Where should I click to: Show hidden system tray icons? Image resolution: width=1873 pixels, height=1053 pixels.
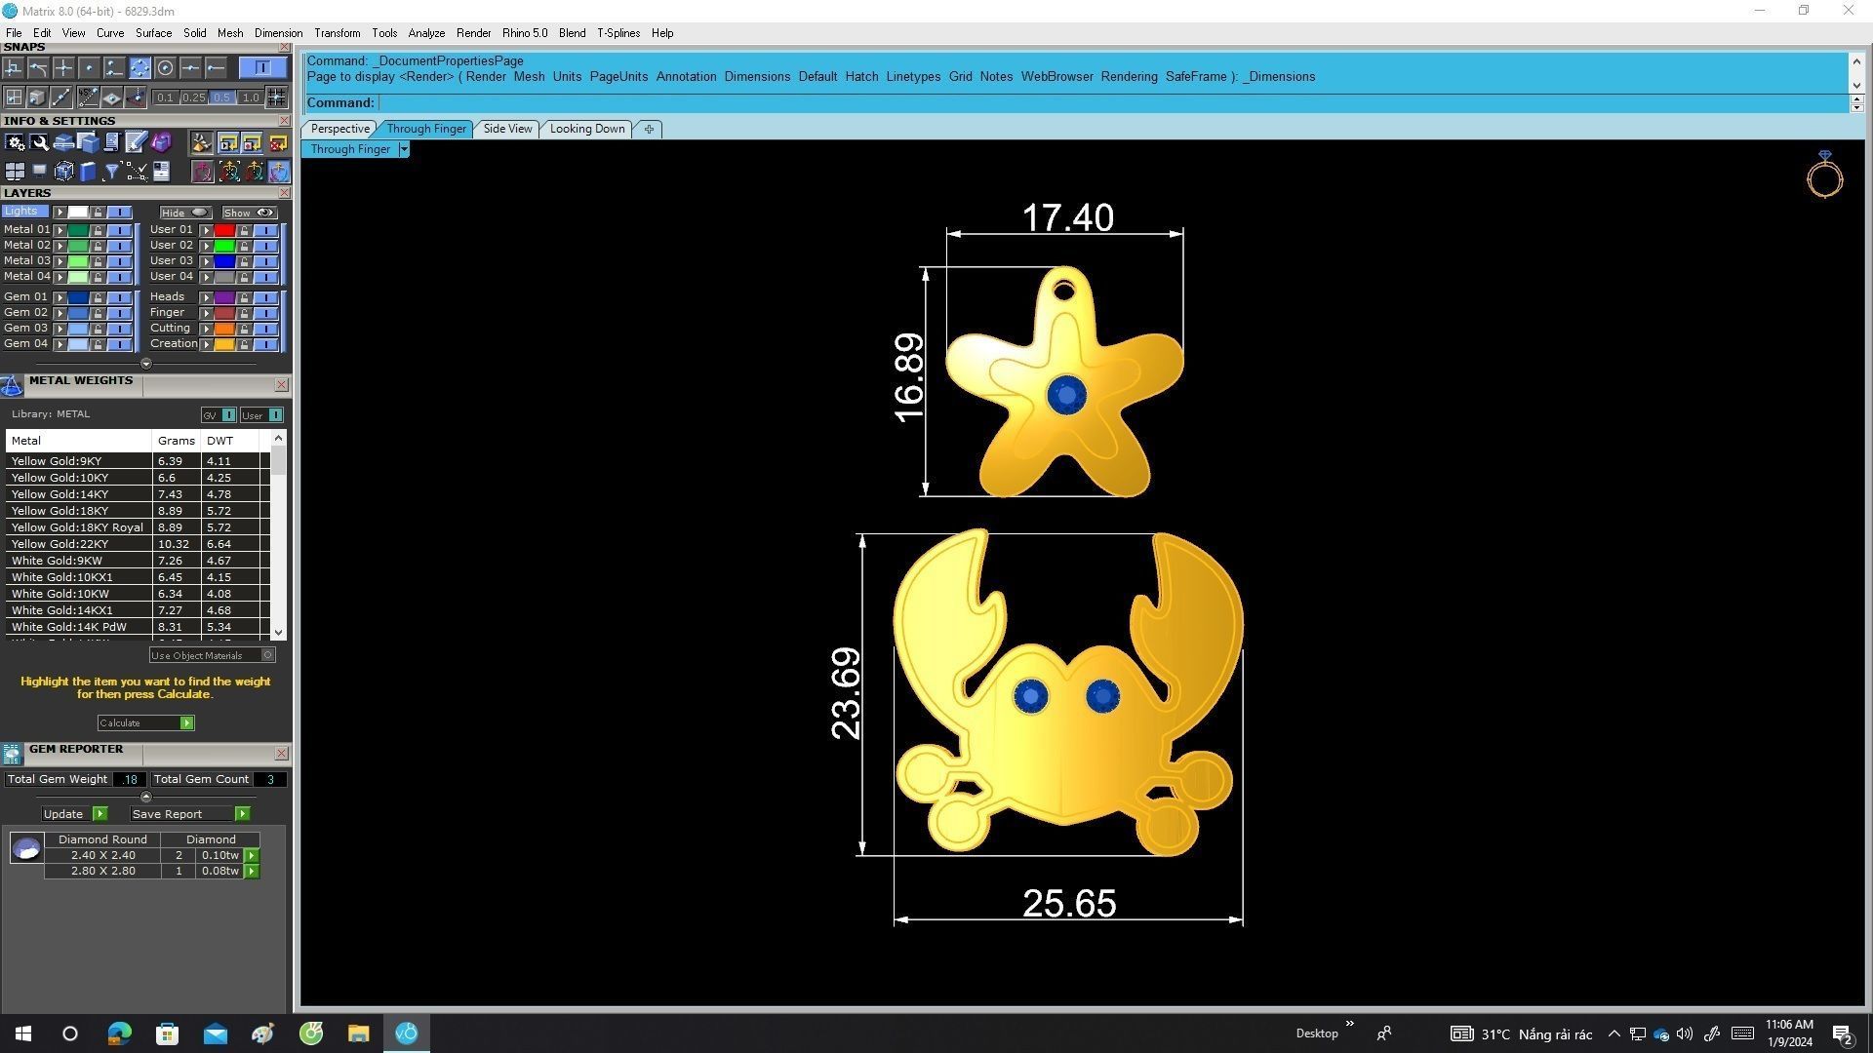pos(1614,1034)
